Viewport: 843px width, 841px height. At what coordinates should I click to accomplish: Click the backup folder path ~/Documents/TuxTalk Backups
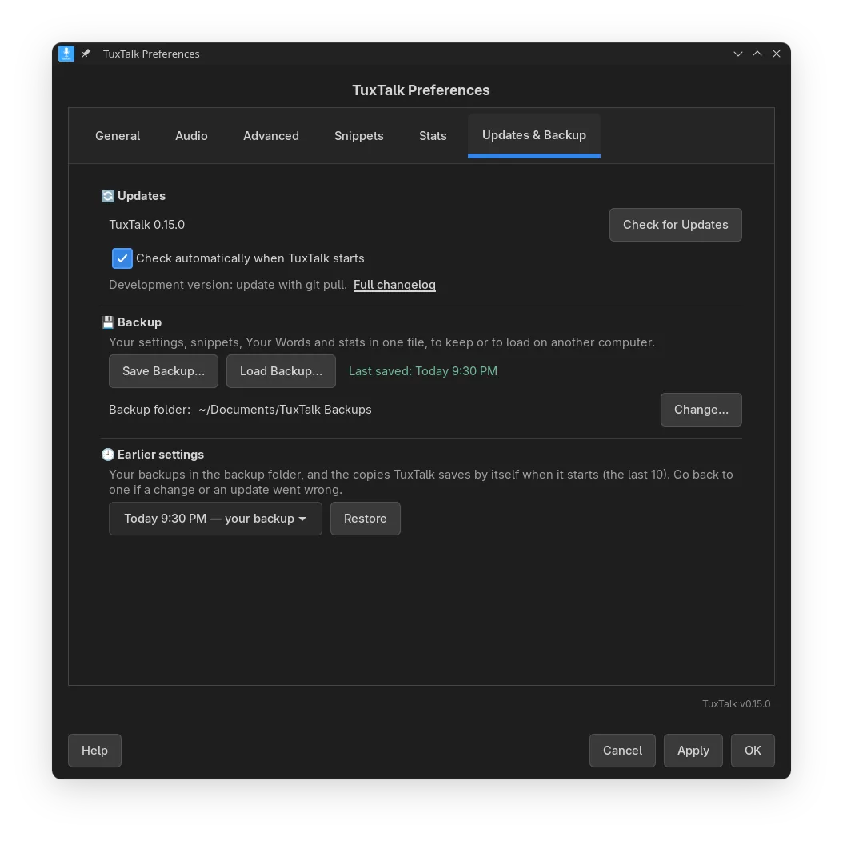(x=285, y=410)
